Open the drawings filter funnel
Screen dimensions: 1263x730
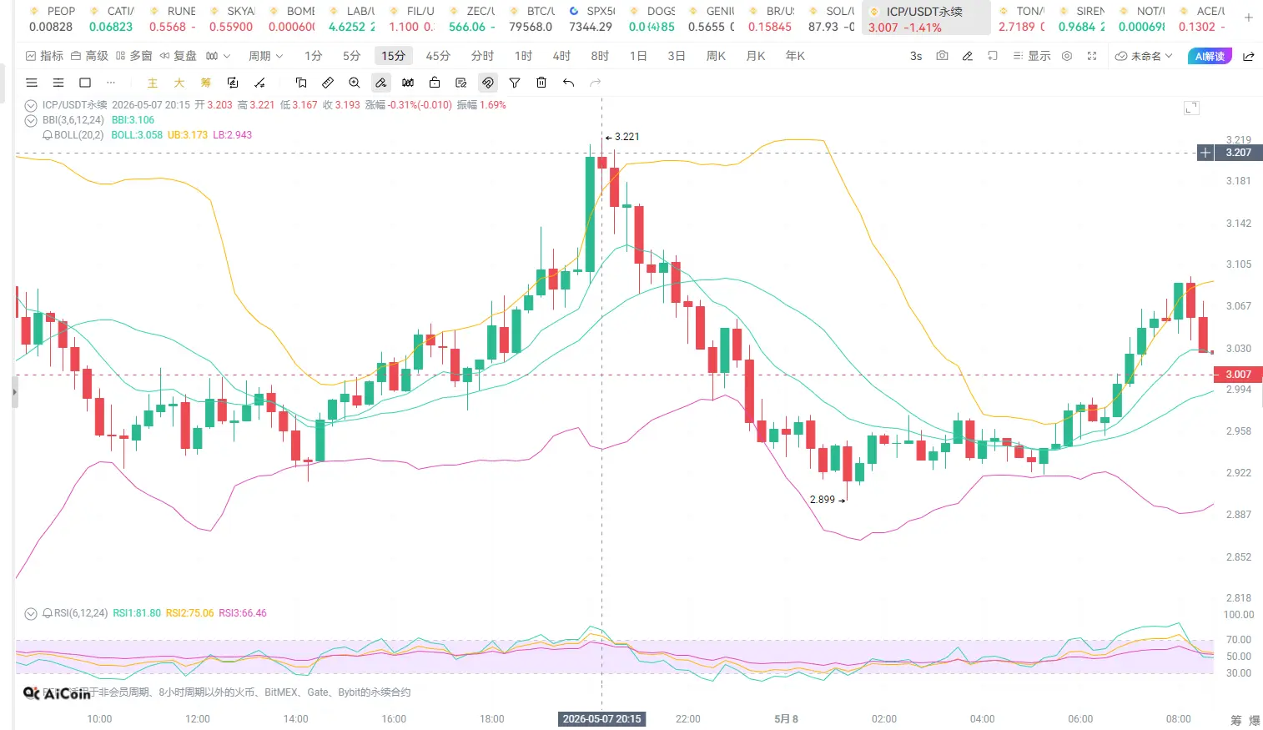(515, 83)
